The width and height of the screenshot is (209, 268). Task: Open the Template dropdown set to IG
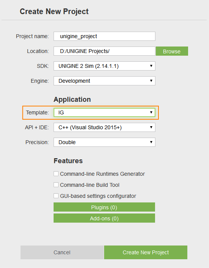[x=104, y=112]
